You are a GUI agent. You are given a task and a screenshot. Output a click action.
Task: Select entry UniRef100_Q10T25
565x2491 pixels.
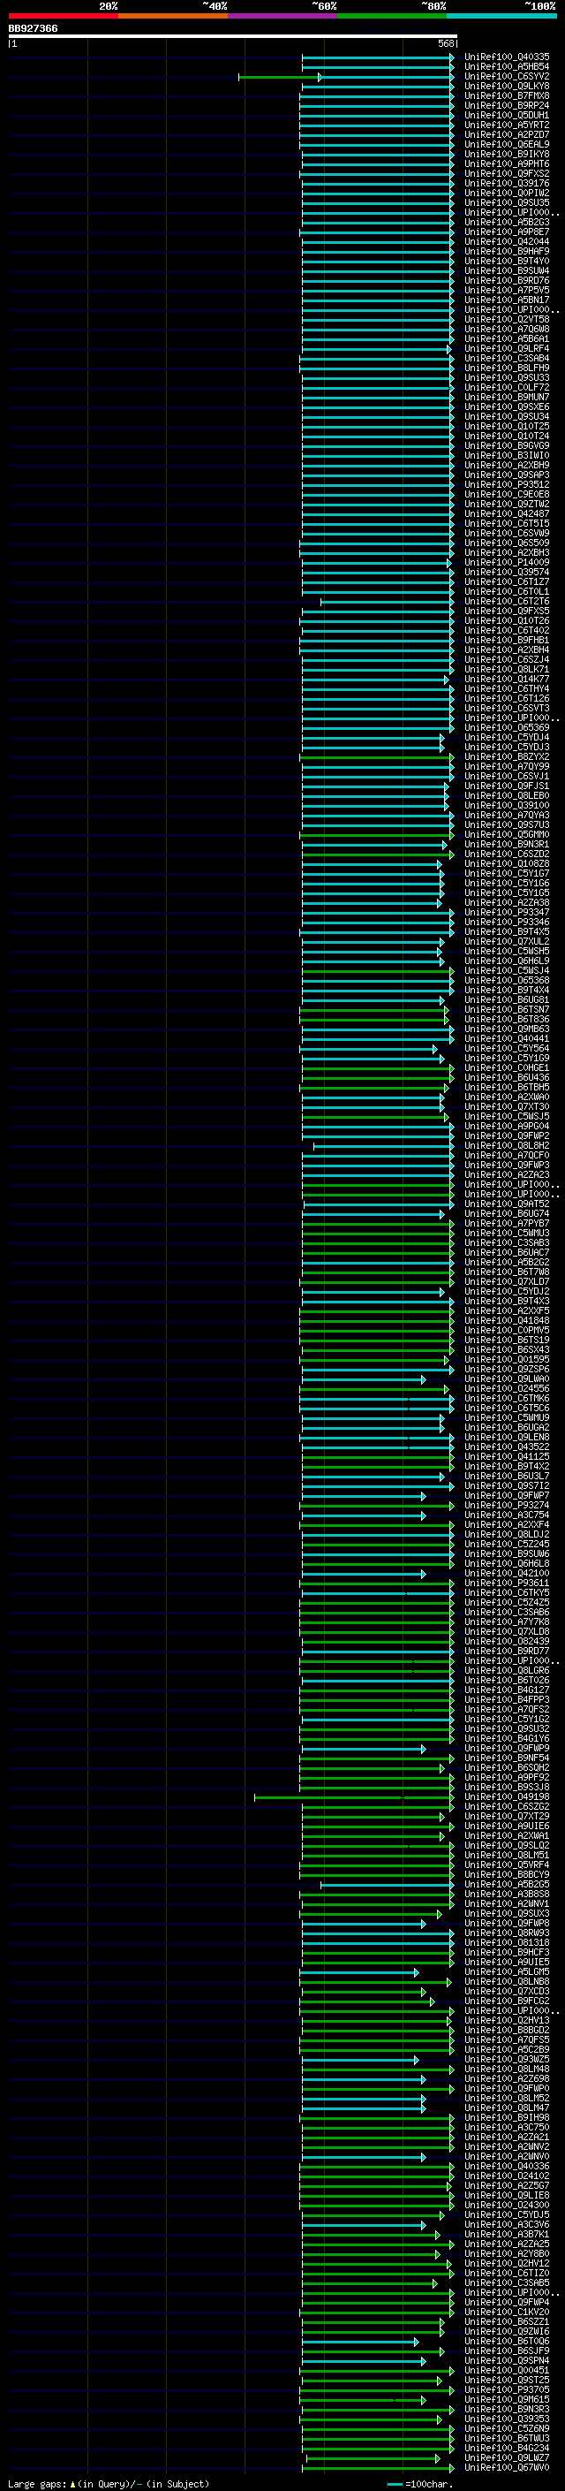pyautogui.click(x=507, y=427)
